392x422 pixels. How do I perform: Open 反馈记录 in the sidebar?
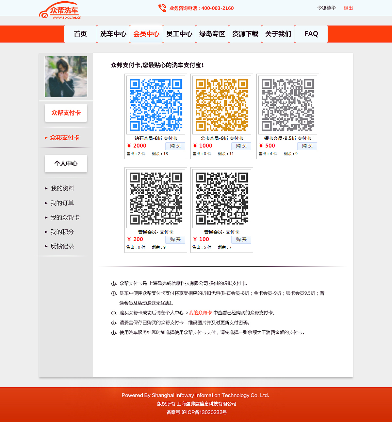coord(62,246)
